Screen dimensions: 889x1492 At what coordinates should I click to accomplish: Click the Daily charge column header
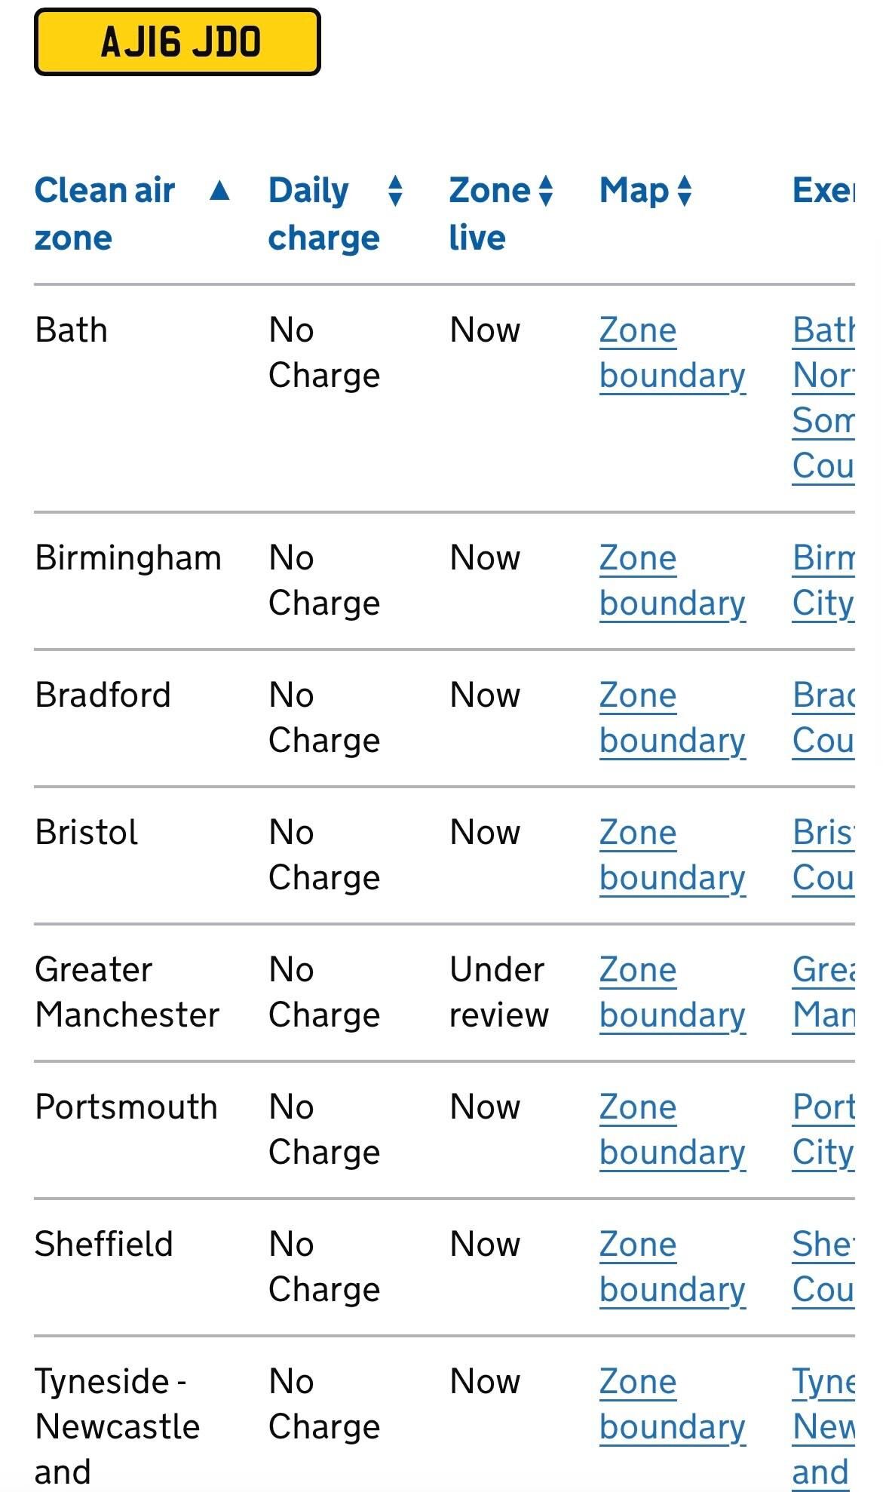324,214
